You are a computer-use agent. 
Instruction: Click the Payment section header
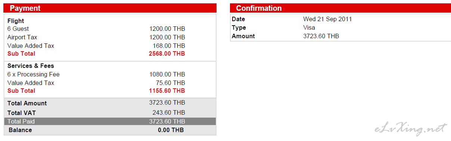(110, 8)
